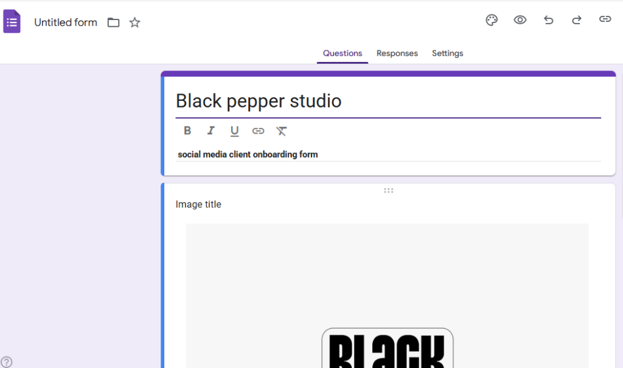Star the Untitled form

pos(134,22)
